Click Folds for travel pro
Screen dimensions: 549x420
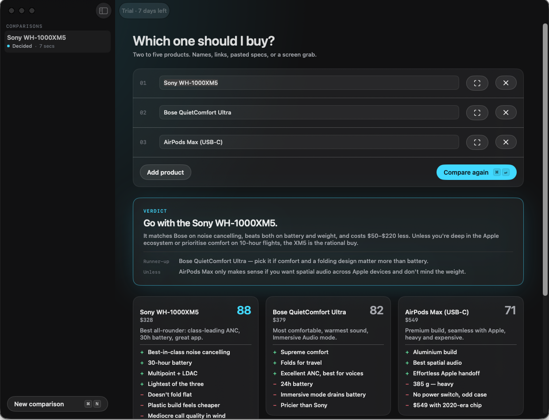click(301, 363)
